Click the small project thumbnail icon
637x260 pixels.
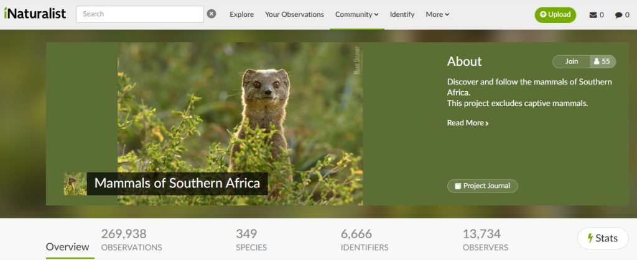[x=75, y=184]
